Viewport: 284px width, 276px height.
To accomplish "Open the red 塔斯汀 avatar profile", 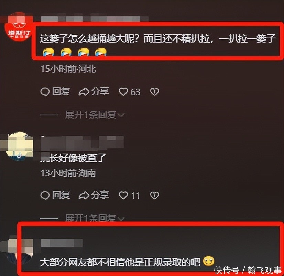I will 19,27.
